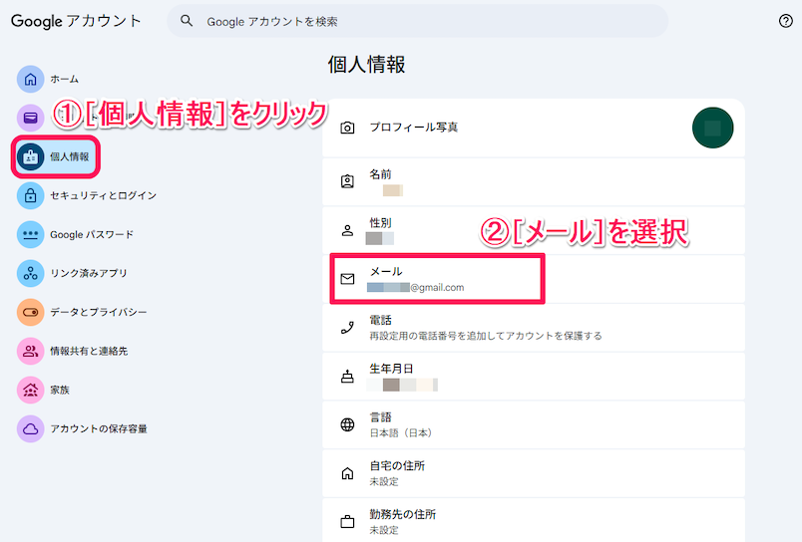Screen dimensions: 802x542
Task: Open リンク済みアプリ sidebar label
Action: tap(89, 273)
